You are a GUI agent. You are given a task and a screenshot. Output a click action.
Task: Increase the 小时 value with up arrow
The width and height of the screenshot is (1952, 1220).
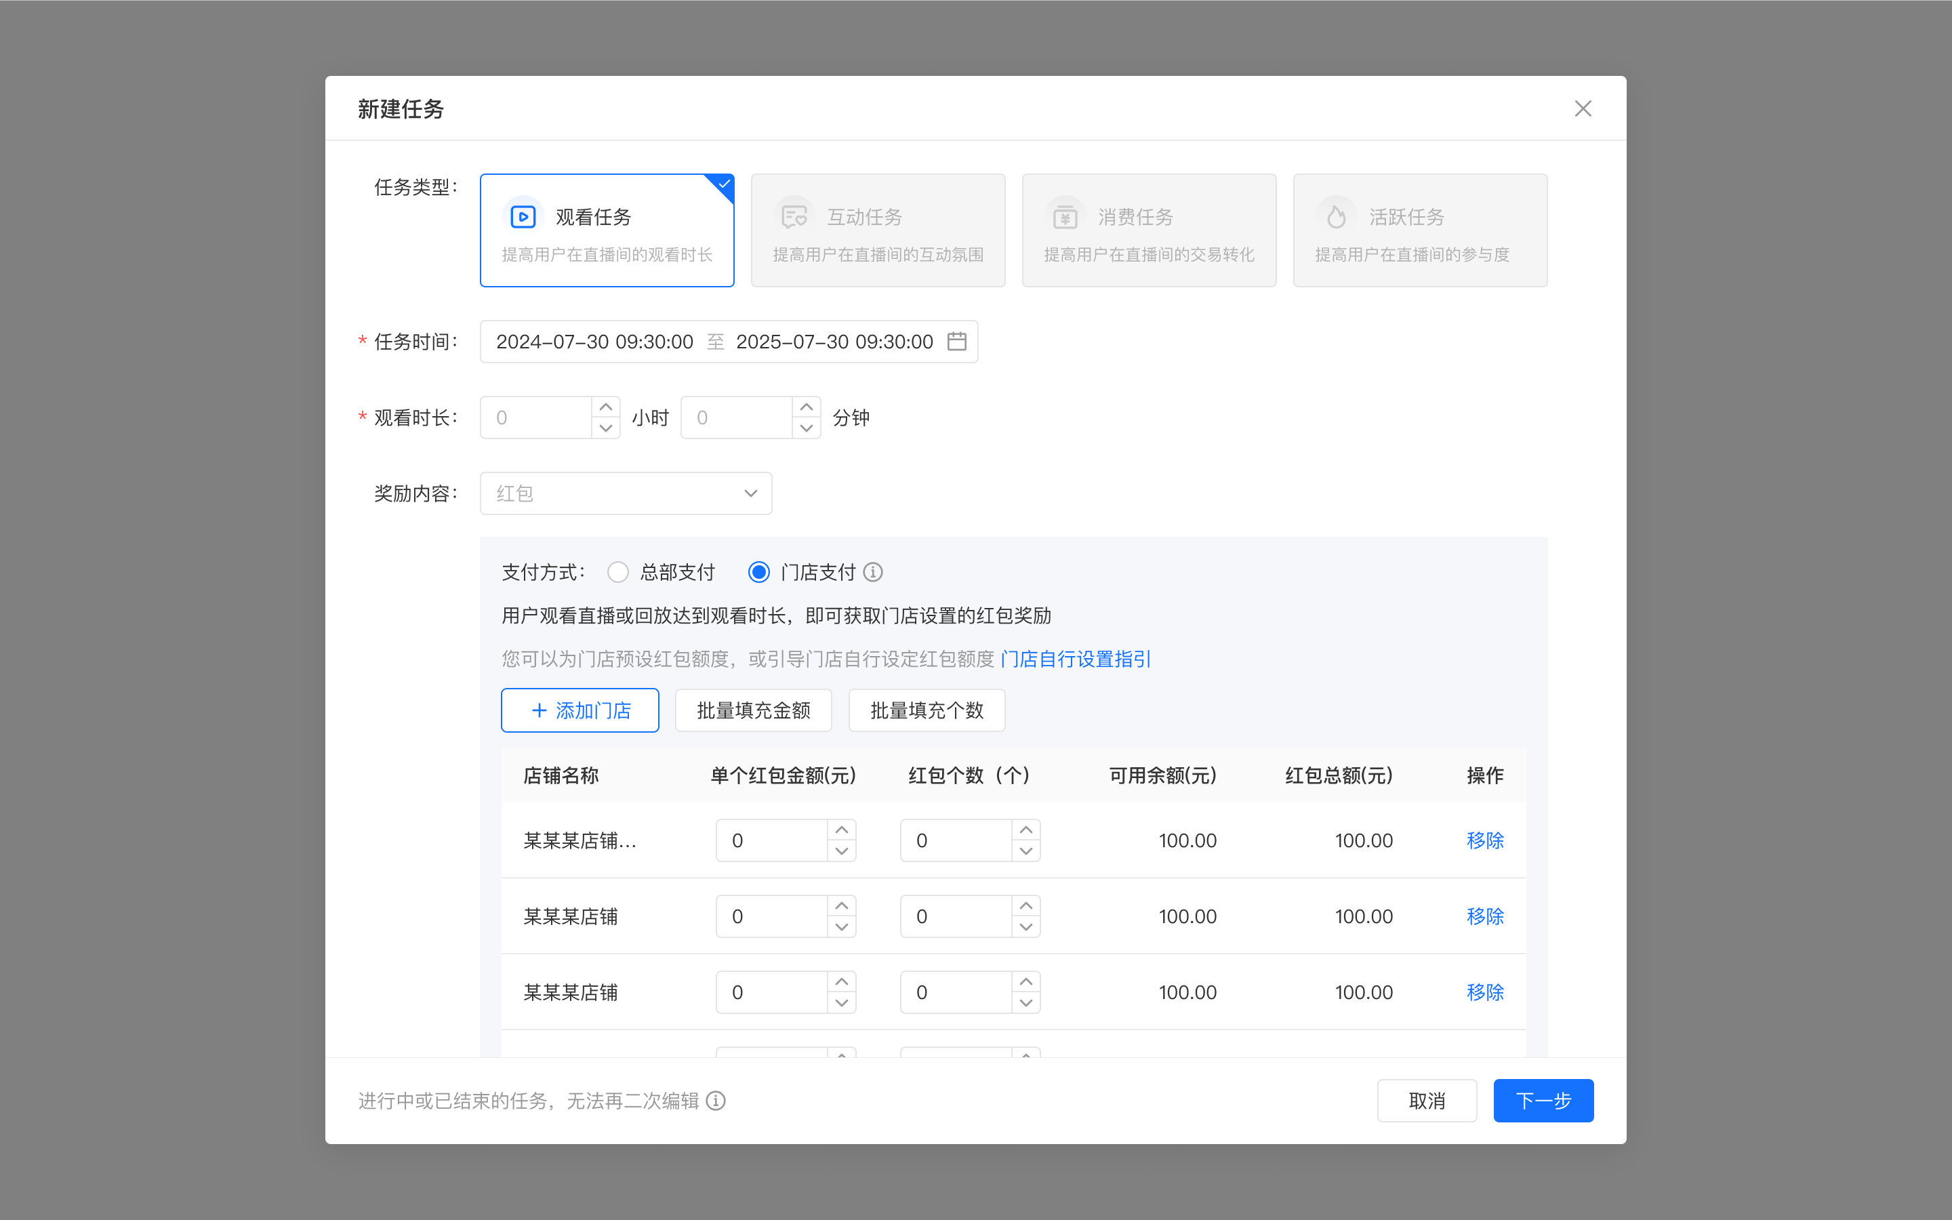pos(606,407)
